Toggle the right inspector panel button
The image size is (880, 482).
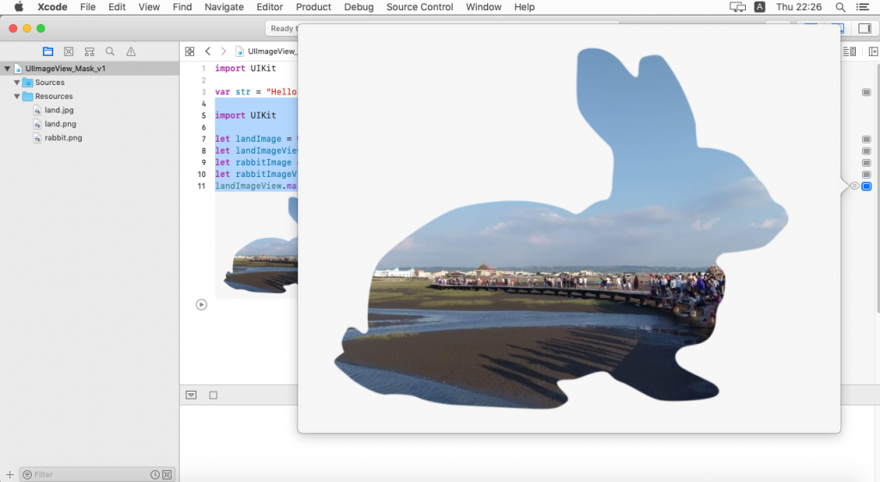pyautogui.click(x=865, y=28)
